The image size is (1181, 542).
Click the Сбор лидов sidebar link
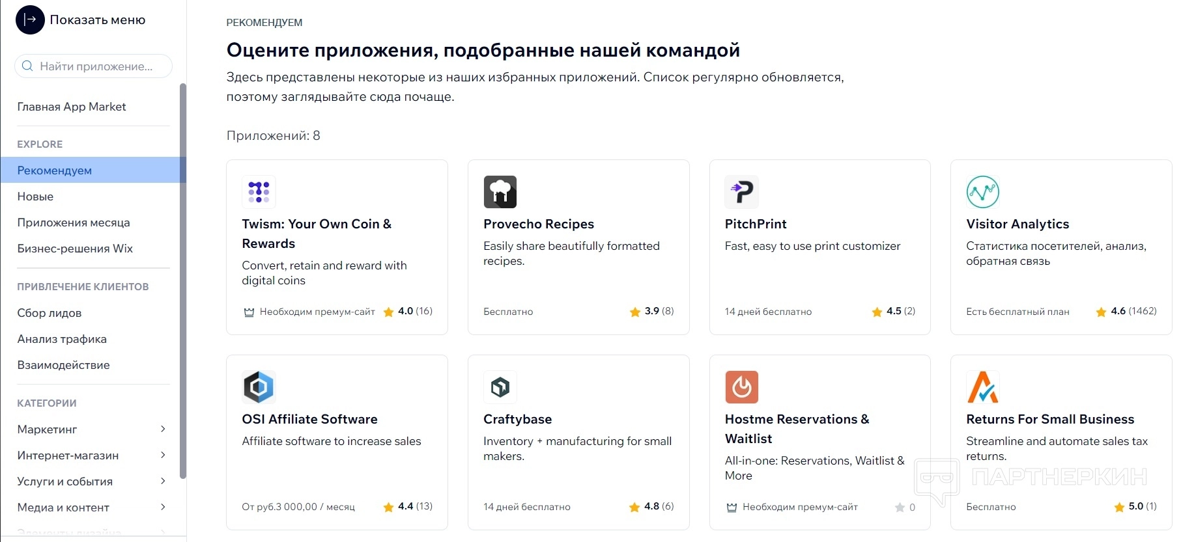click(x=50, y=313)
